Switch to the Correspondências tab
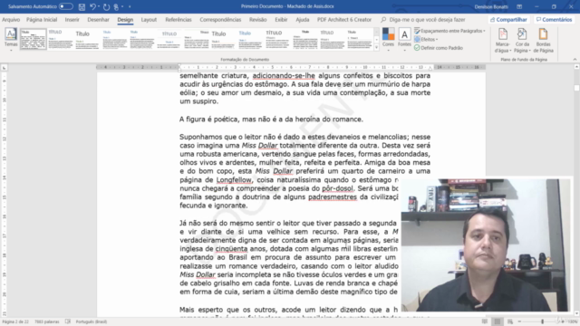This screenshot has width=580, height=326. point(220,20)
